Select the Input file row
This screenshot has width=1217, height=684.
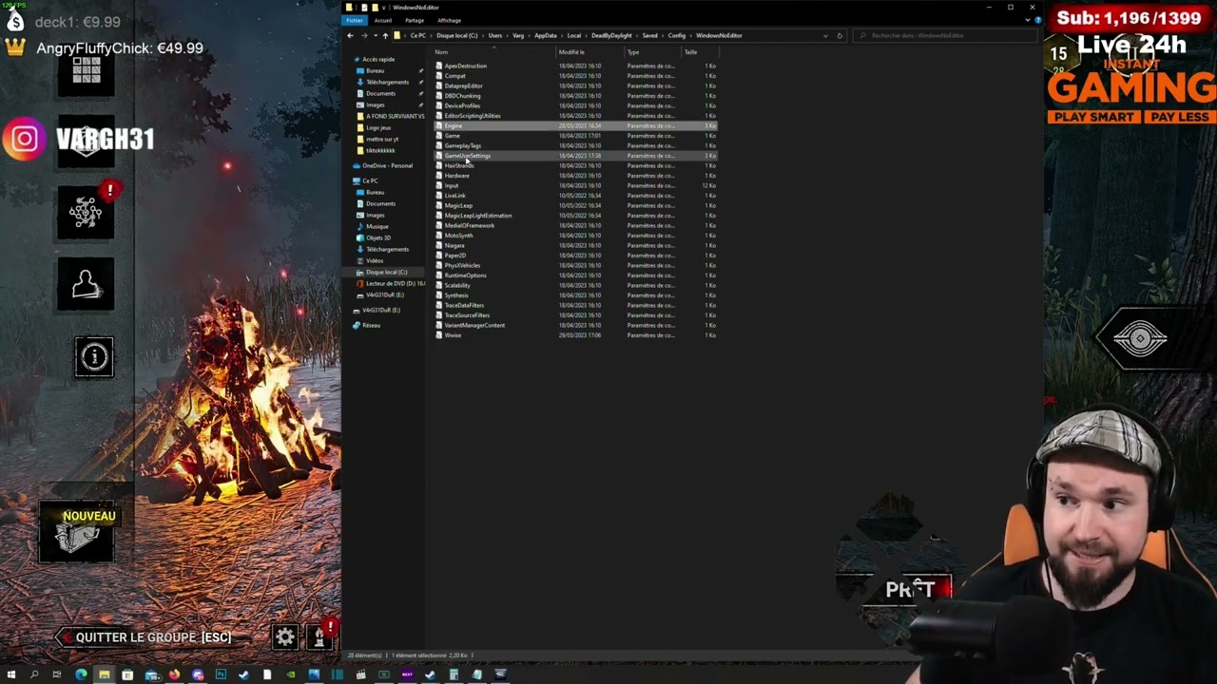tap(575, 185)
